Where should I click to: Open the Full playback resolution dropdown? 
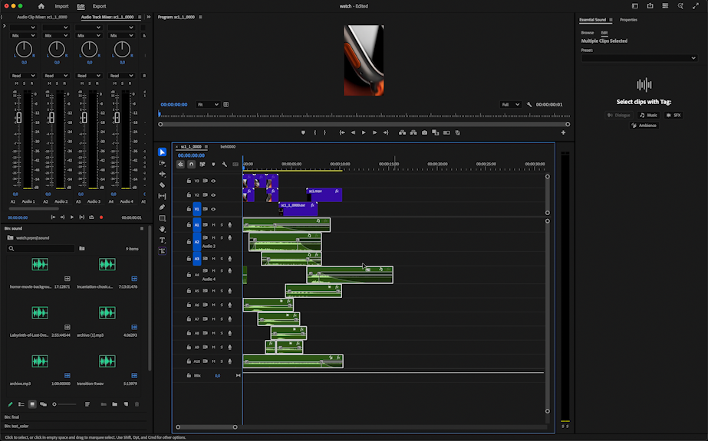(509, 104)
